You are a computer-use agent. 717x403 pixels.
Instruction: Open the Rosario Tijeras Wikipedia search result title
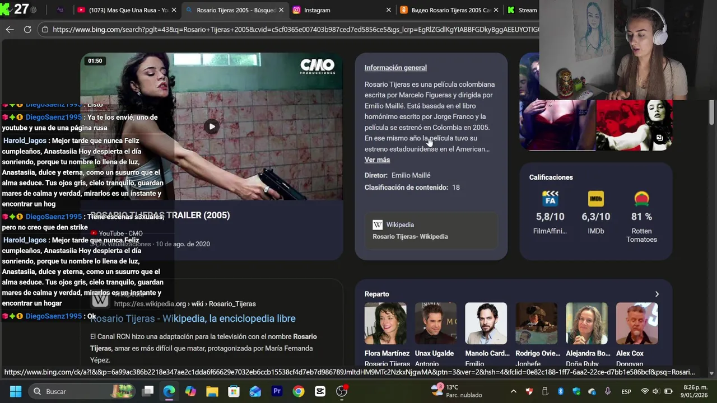coord(193,319)
